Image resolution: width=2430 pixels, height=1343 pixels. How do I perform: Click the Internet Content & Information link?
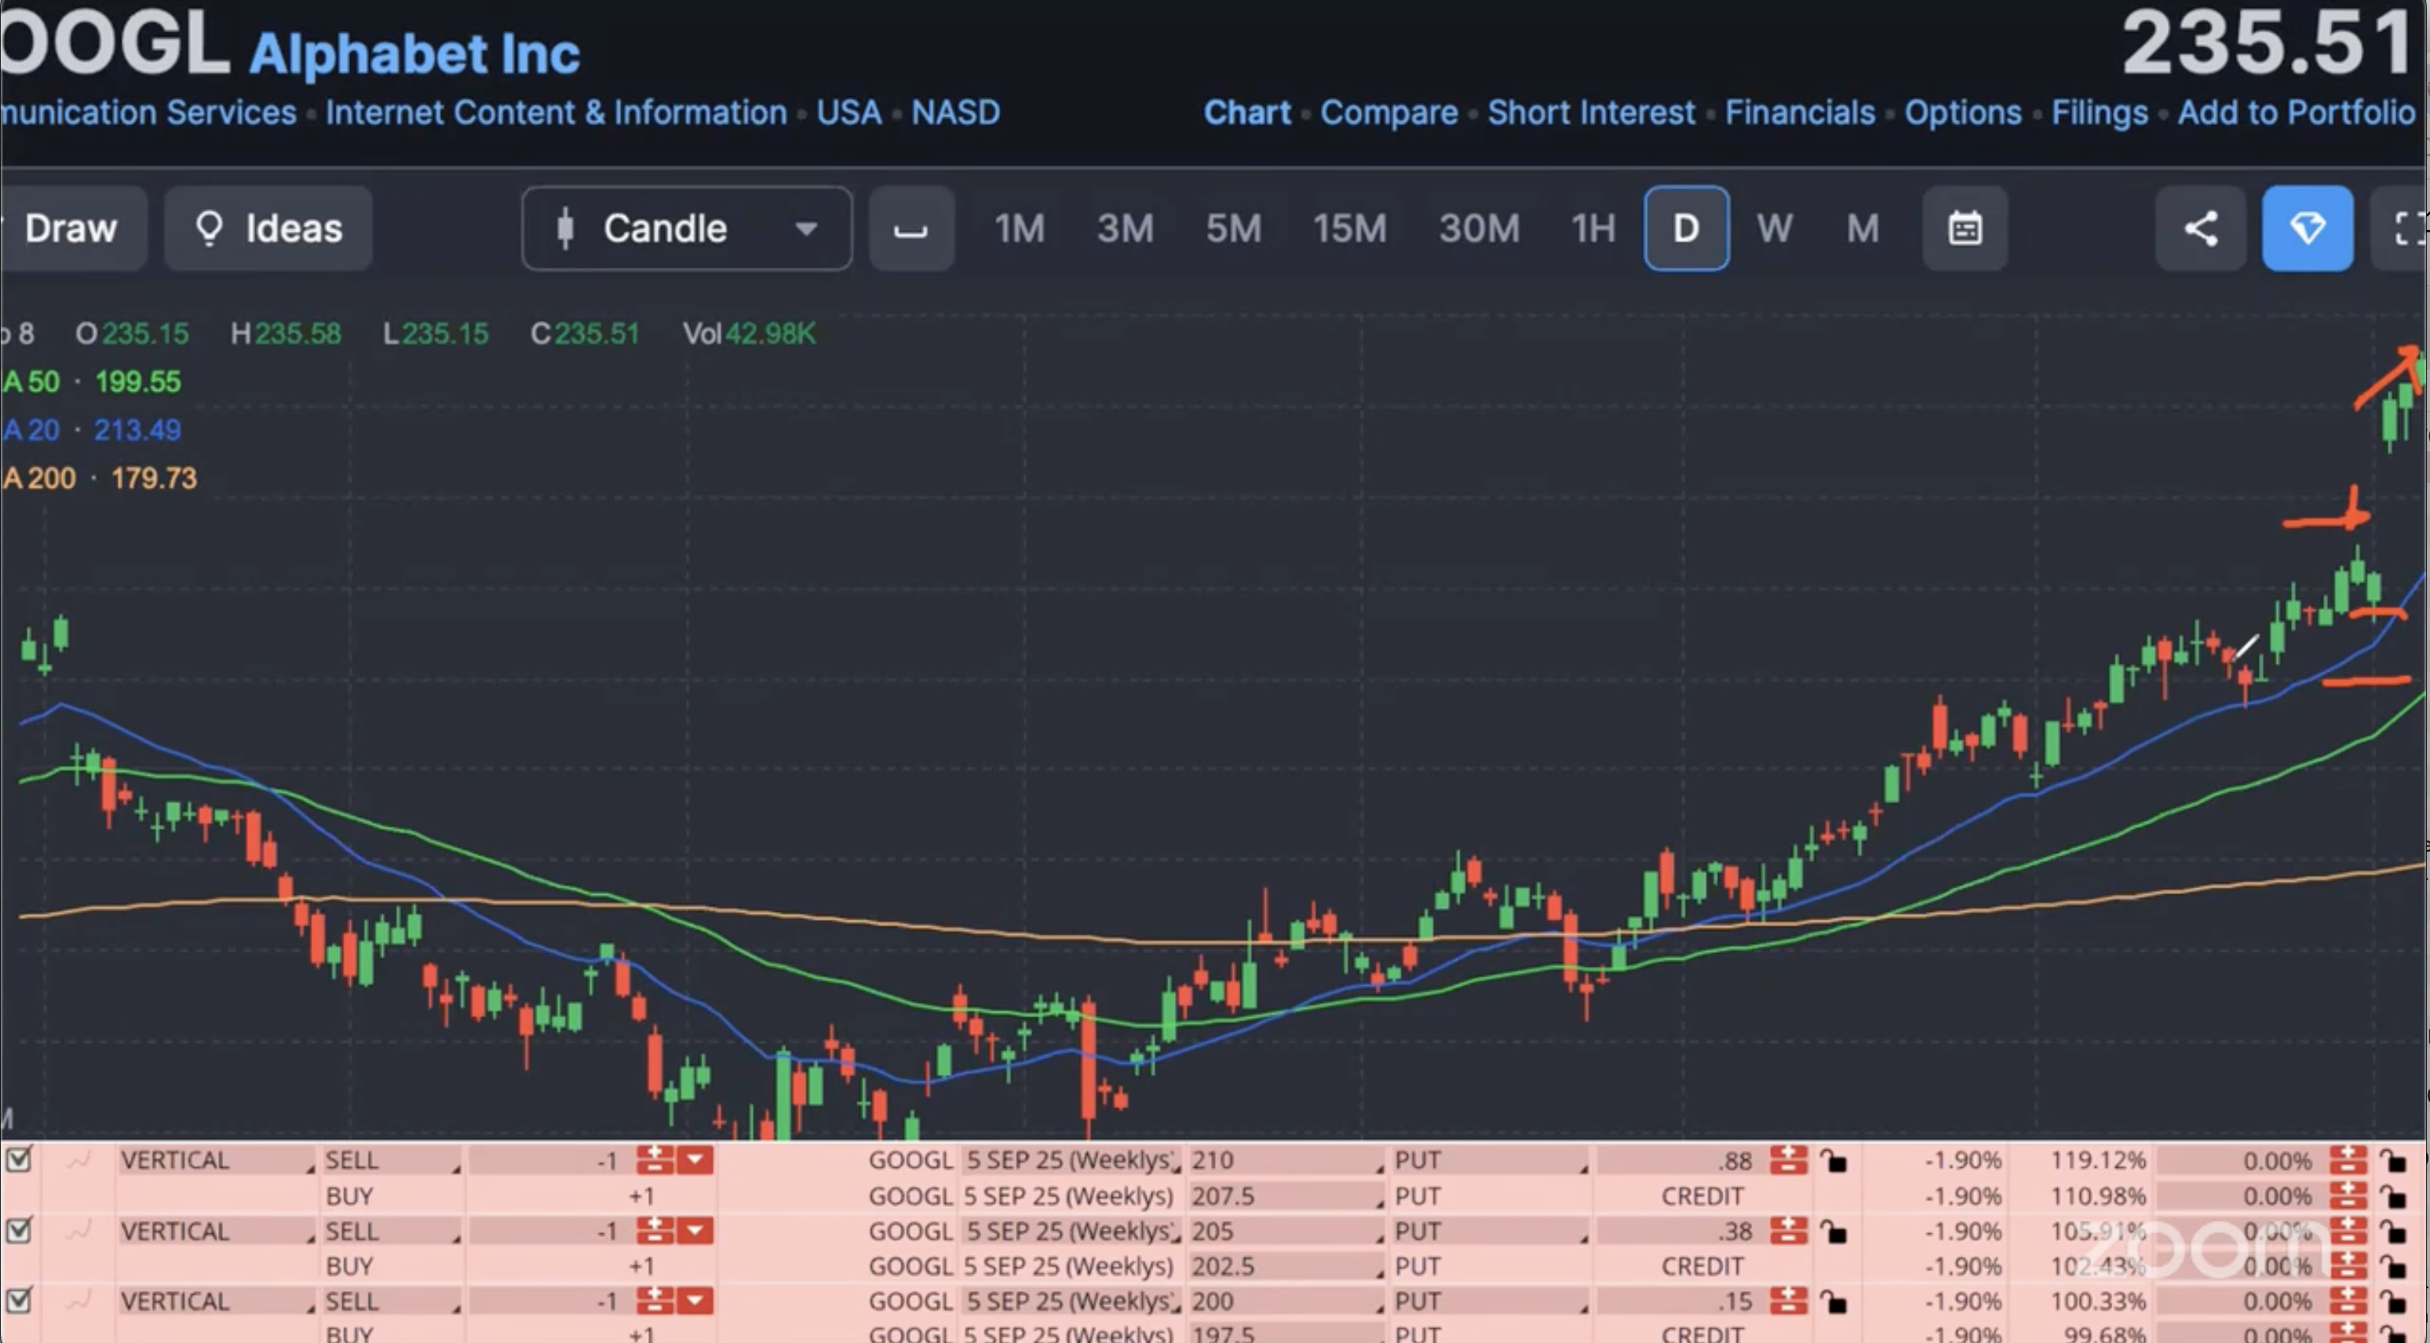click(556, 112)
